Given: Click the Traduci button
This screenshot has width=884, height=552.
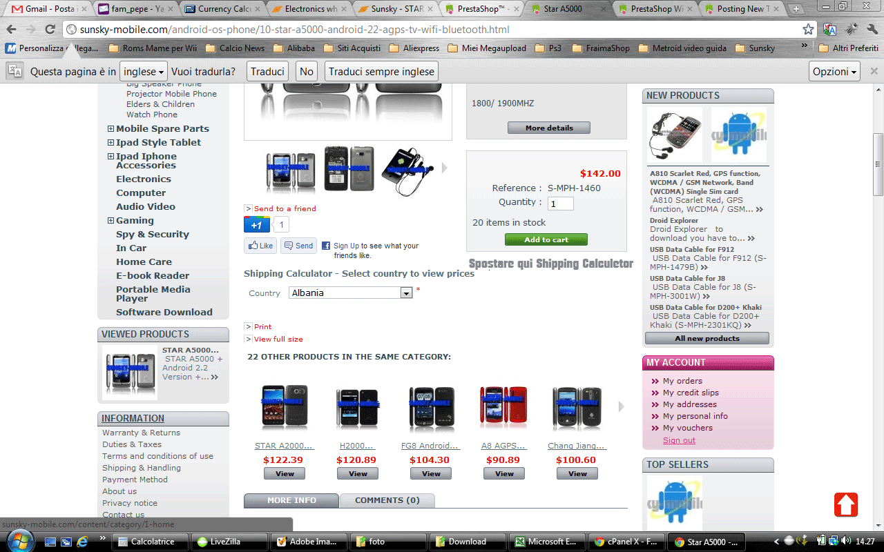Looking at the screenshot, I should click(267, 71).
